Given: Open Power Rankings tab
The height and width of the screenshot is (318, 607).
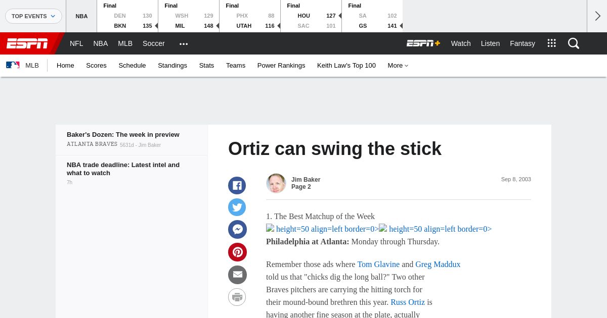Looking at the screenshot, I should (281, 66).
